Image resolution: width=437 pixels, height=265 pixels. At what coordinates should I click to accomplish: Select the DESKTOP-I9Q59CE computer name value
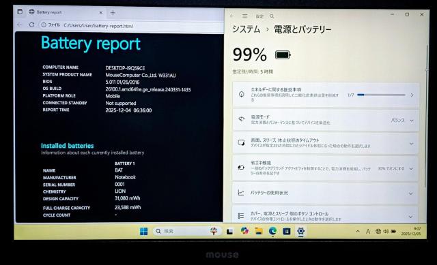[125, 68]
